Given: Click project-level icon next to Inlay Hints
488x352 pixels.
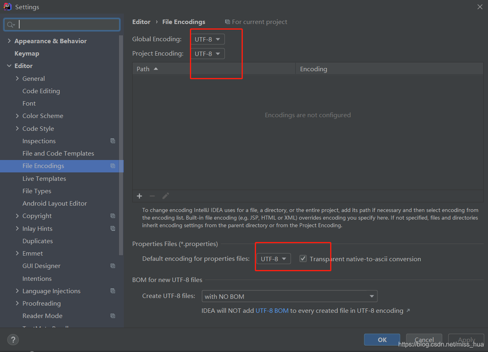Looking at the screenshot, I should tap(113, 228).
